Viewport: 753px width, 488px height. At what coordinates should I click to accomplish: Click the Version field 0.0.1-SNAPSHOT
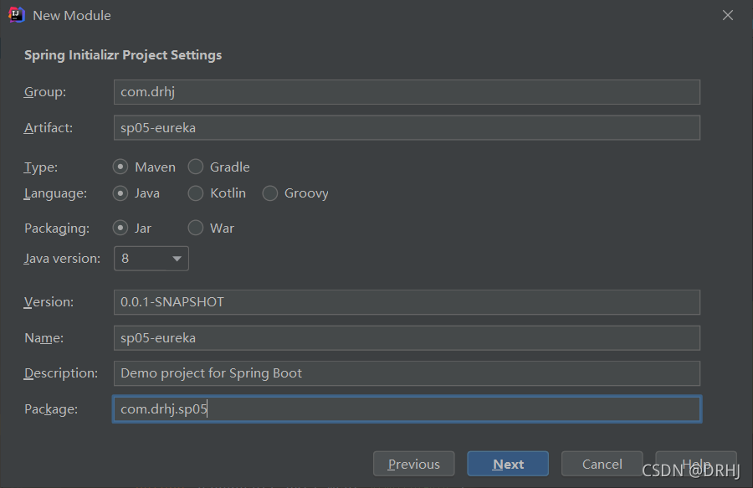pos(407,302)
